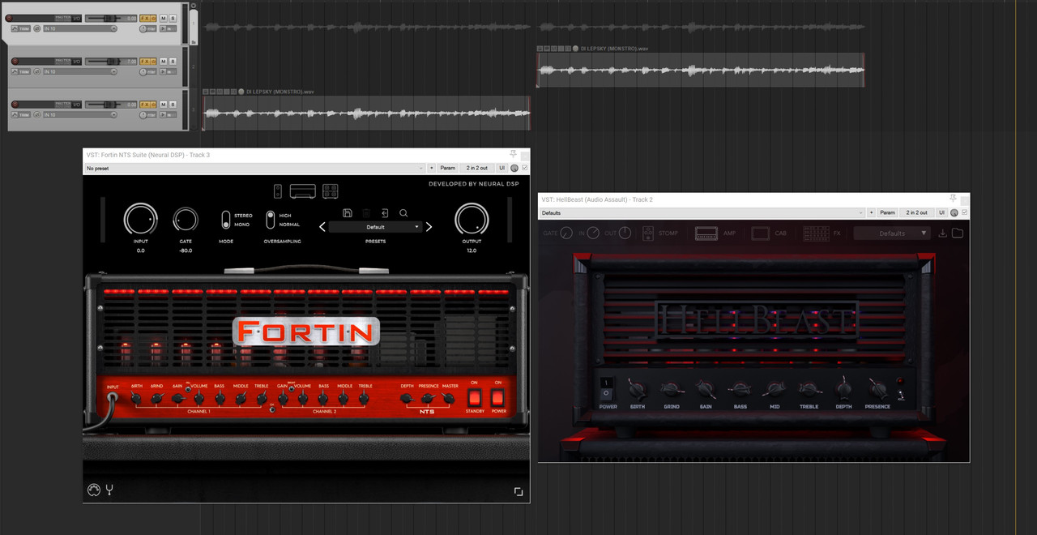This screenshot has width=1037, height=535.
Task: Arm track 2 for recording
Action: coord(15,61)
